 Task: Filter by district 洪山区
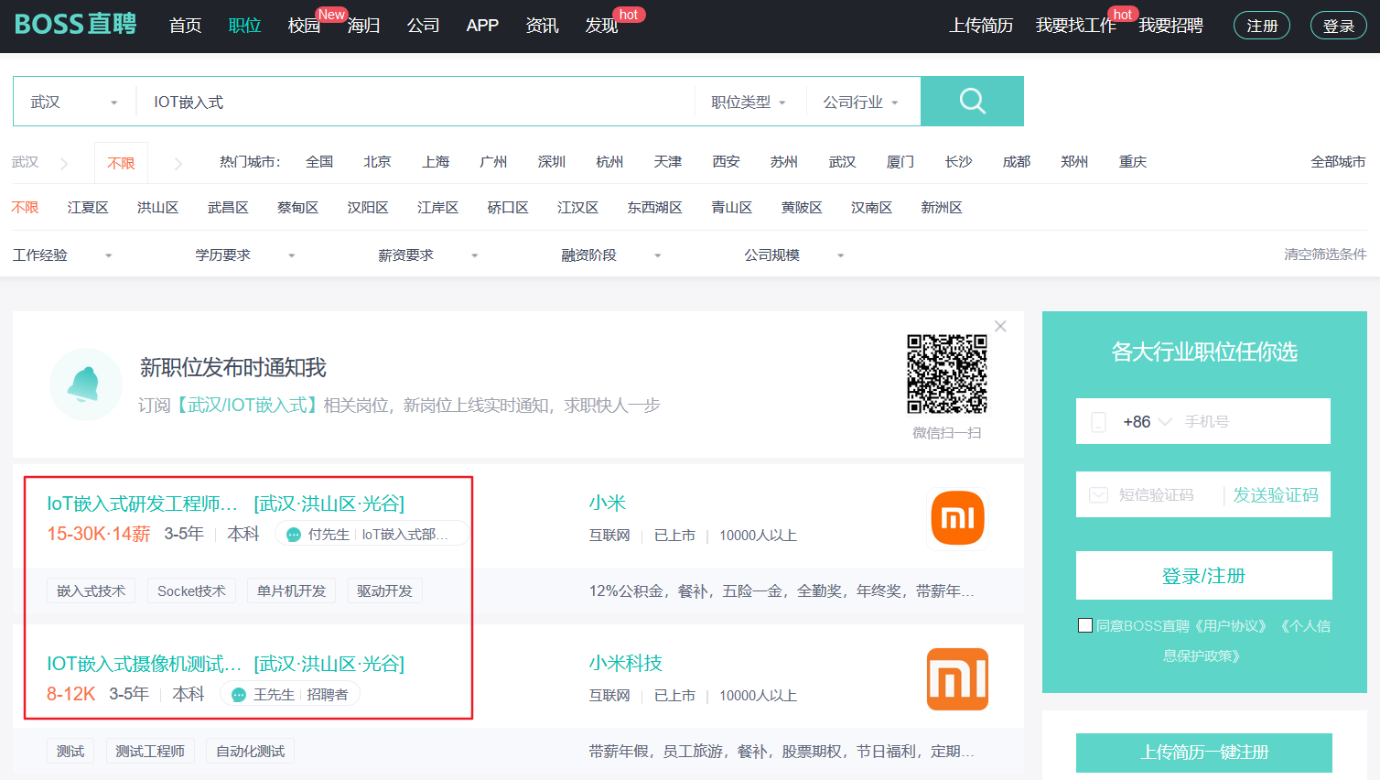[x=157, y=208]
